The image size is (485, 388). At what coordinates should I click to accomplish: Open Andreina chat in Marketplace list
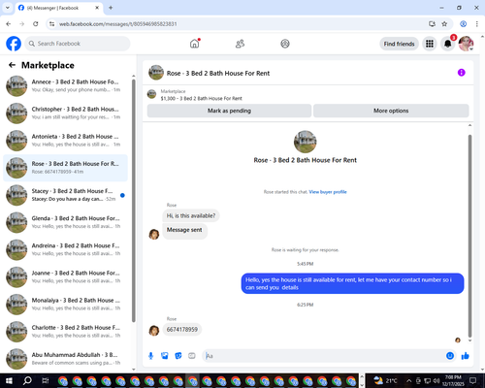pos(65,249)
